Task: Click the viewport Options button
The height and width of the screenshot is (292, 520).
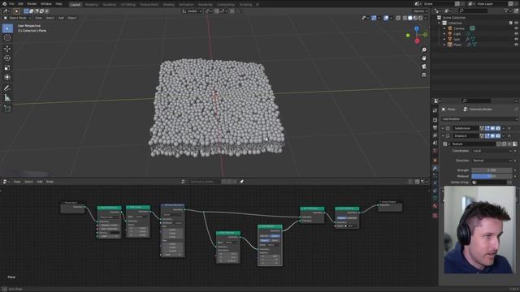Action: click(420, 11)
